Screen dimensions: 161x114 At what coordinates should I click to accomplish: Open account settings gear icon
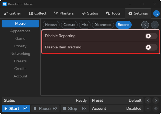tap(156, 109)
